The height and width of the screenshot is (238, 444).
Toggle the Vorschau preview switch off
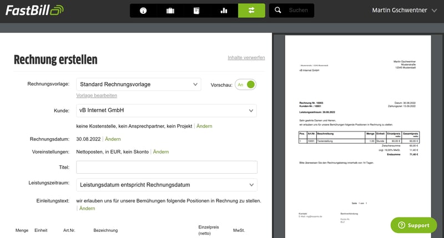pos(246,84)
